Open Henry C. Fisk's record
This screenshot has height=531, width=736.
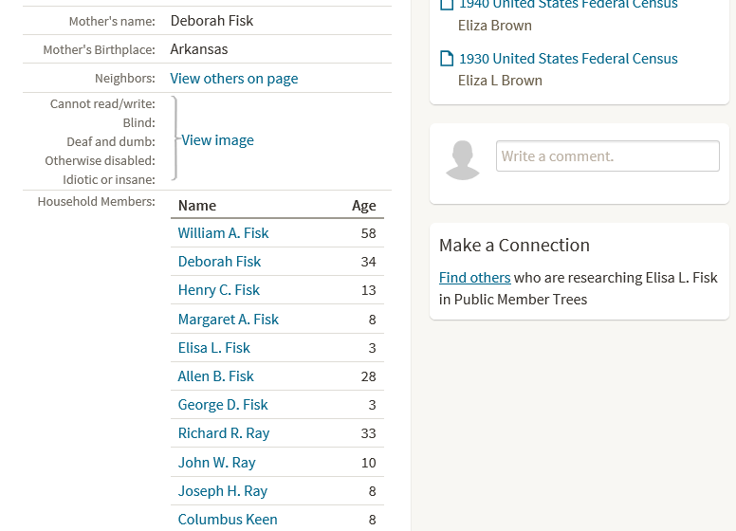click(x=219, y=290)
